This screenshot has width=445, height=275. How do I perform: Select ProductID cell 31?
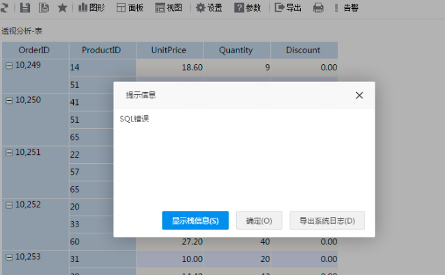click(102, 259)
